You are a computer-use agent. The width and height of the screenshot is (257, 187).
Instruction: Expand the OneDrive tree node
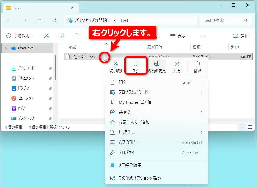click(x=6, y=48)
